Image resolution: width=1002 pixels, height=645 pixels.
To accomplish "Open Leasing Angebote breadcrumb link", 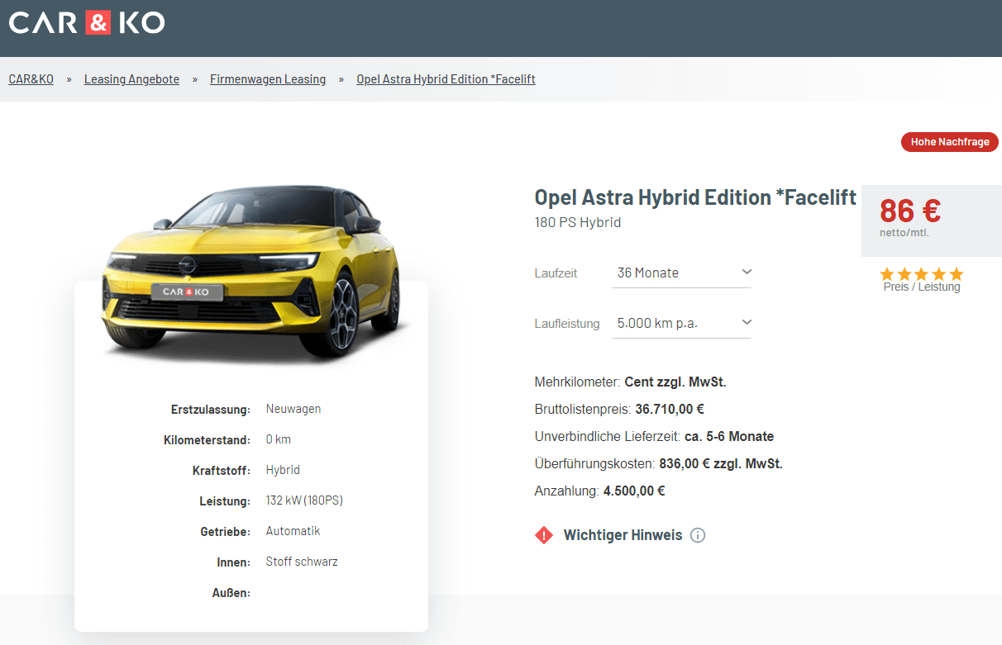I will [x=131, y=79].
